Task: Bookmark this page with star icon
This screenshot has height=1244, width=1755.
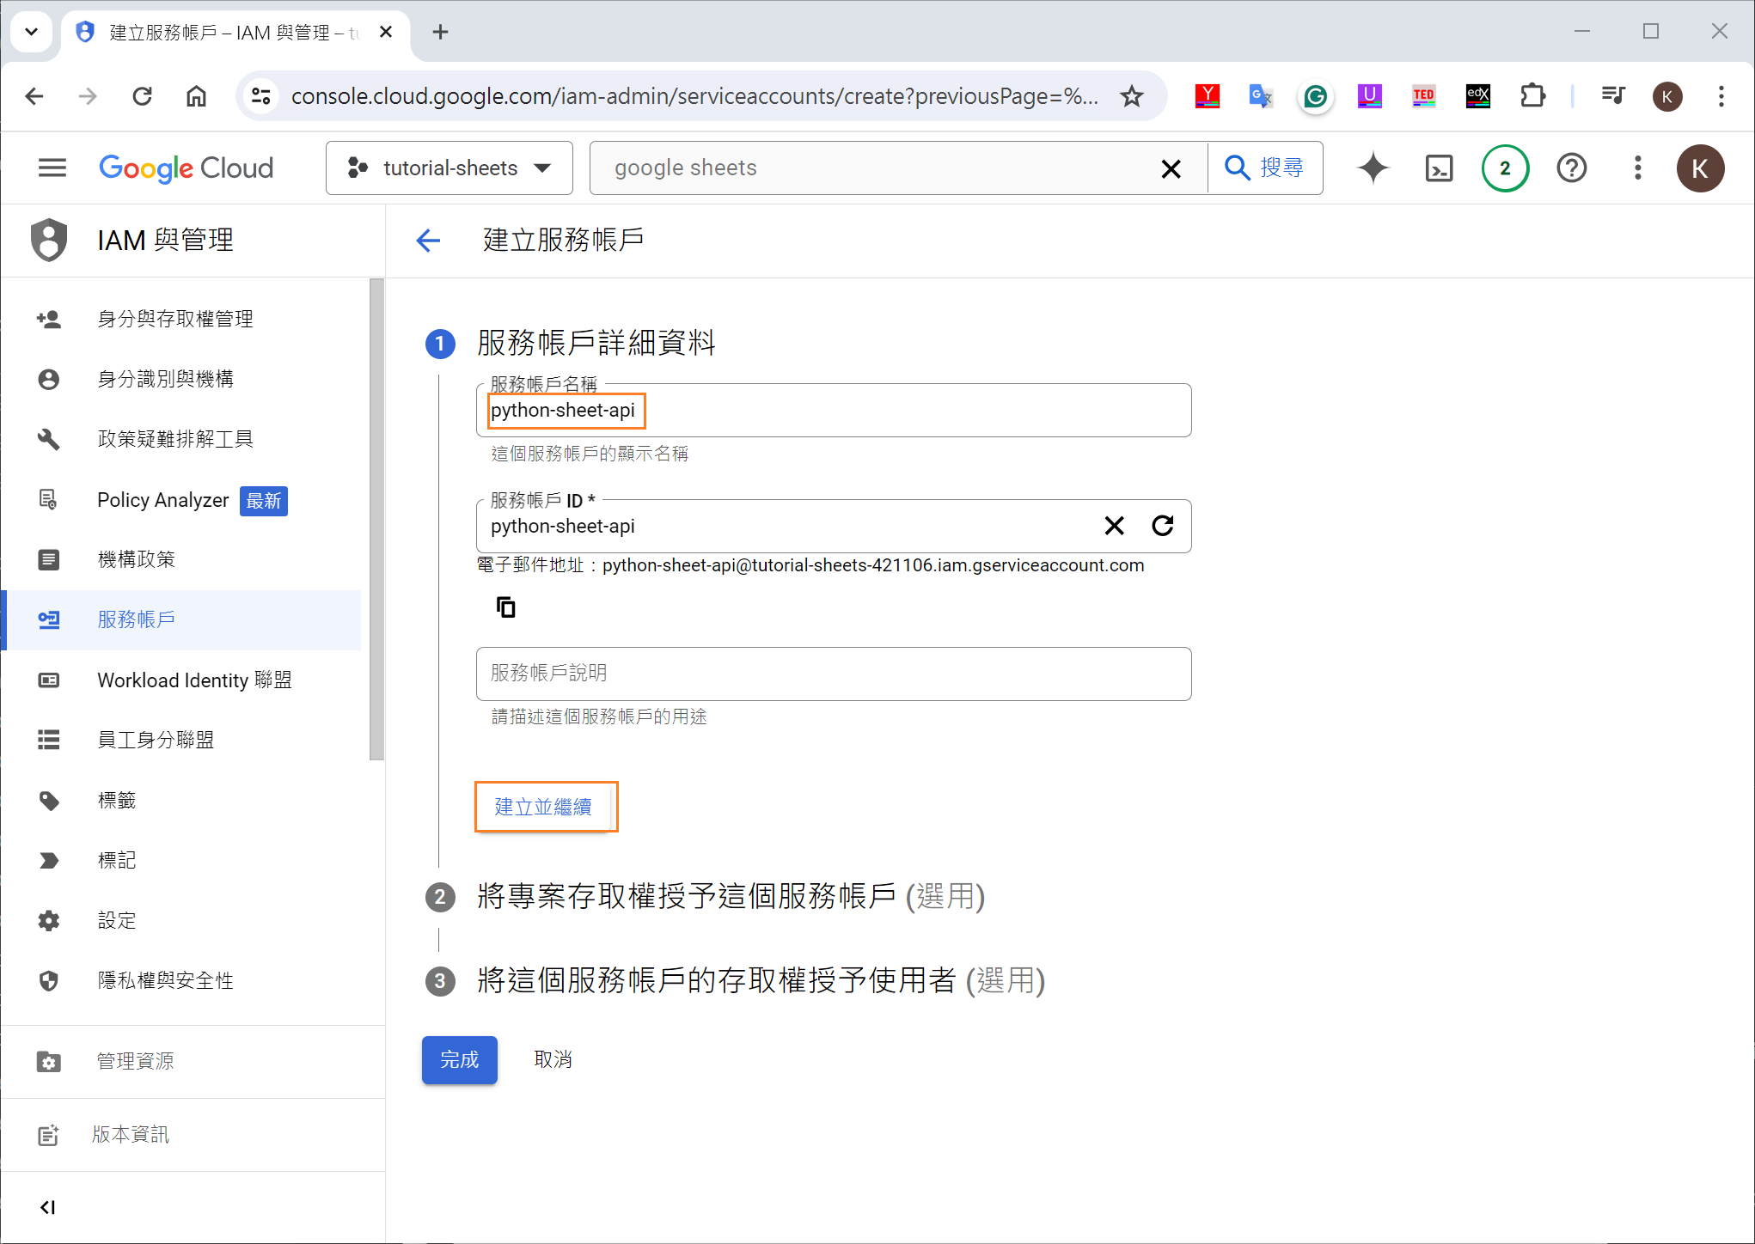Action: [1131, 96]
